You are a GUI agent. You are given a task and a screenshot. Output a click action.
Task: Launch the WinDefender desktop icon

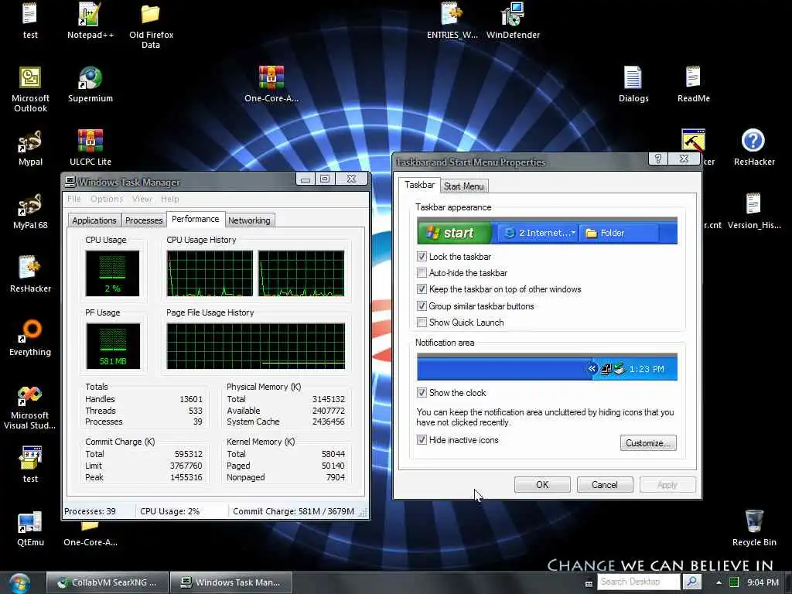[x=513, y=20]
